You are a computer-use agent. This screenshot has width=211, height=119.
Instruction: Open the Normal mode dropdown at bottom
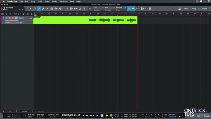coord(26,111)
